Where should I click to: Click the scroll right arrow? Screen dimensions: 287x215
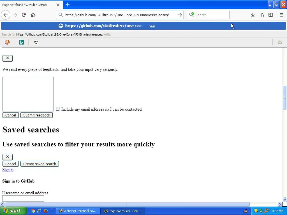[280, 204]
